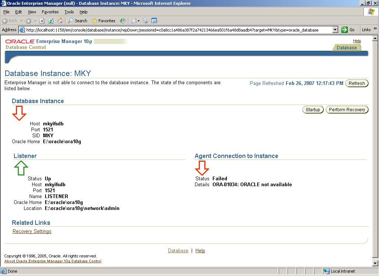
Task: Expand the Links toolbar chevron
Action: (375, 29)
